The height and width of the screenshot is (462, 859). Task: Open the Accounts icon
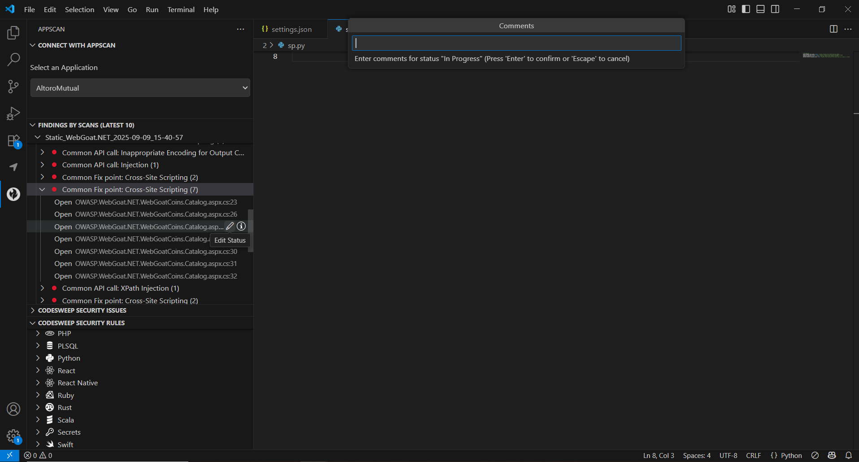[x=13, y=409]
